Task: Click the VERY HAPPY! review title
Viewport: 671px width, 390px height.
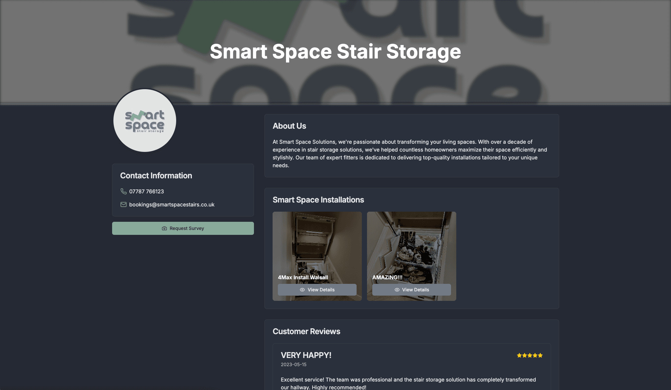Action: tap(306, 355)
